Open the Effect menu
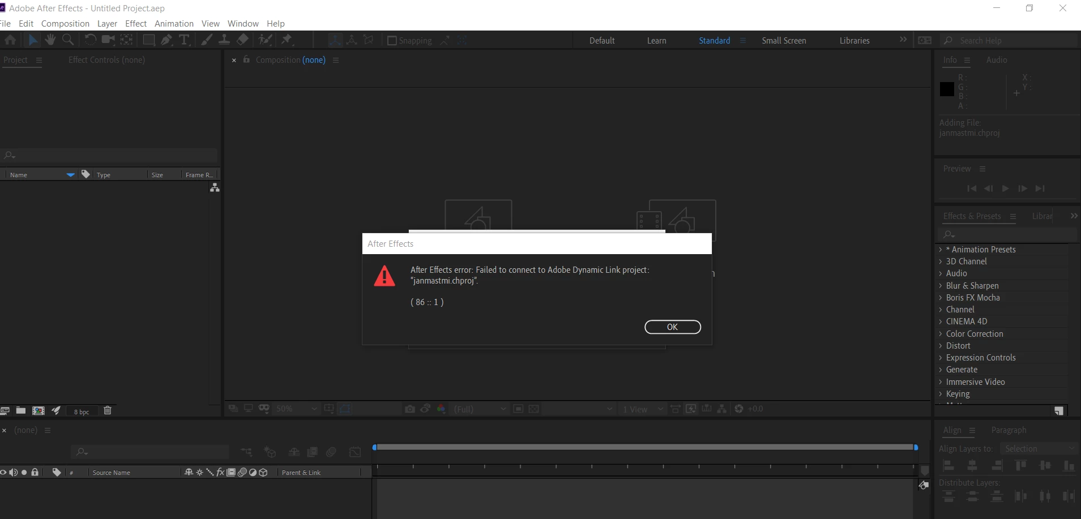This screenshot has height=519, width=1081. point(136,23)
